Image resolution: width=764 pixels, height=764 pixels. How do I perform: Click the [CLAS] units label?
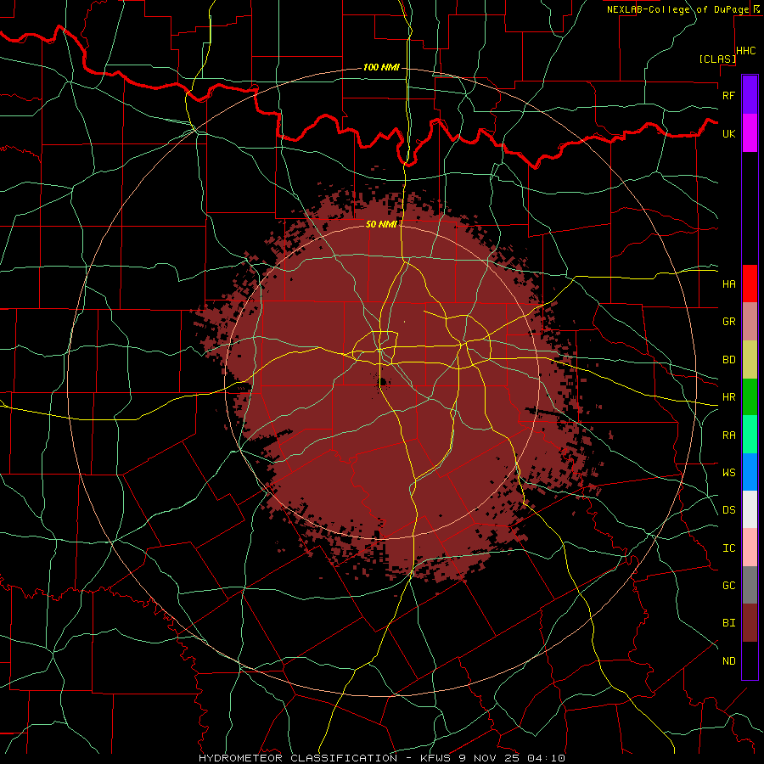point(717,59)
